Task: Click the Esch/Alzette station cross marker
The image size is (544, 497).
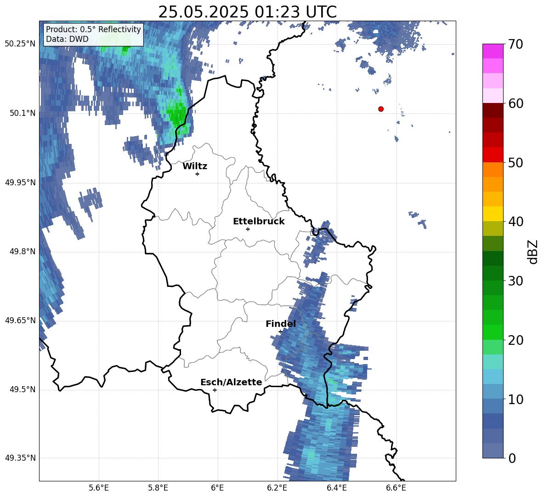Action: click(215, 390)
